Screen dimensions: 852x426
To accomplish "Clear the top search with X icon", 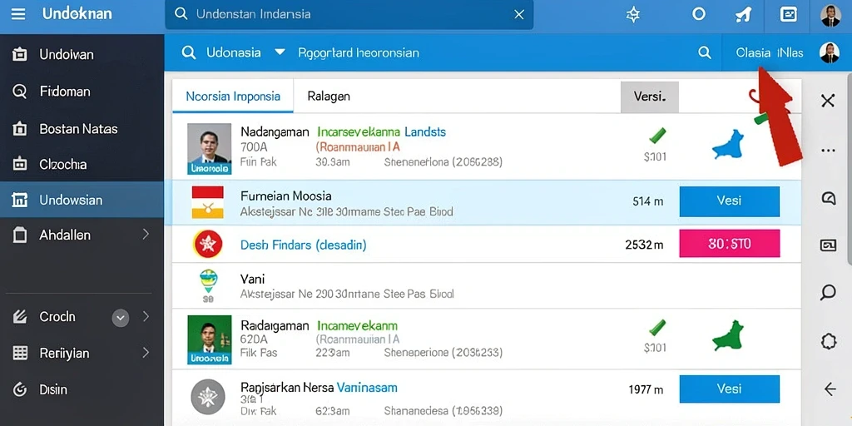I will [519, 15].
